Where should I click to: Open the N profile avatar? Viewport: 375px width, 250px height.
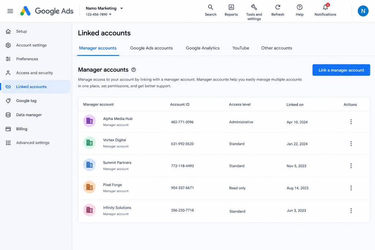(x=363, y=11)
